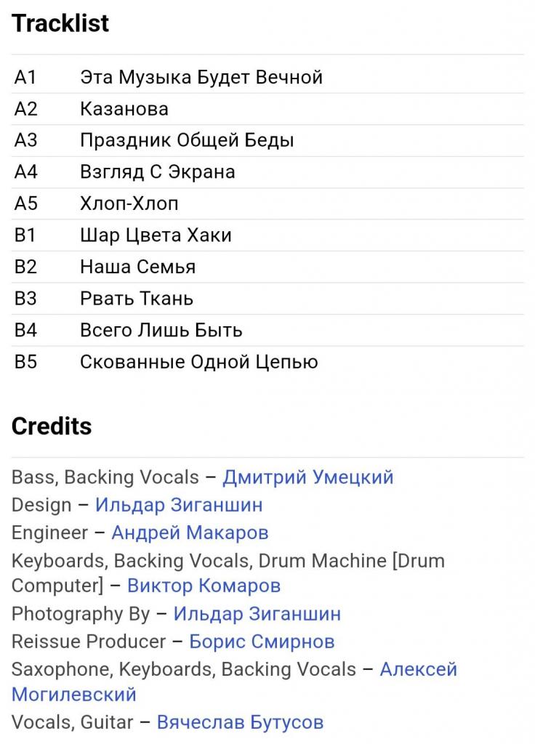535x744 pixels.
Task: Open Ильдар Зиганшин link under Photography By
Action: pyautogui.click(x=257, y=614)
